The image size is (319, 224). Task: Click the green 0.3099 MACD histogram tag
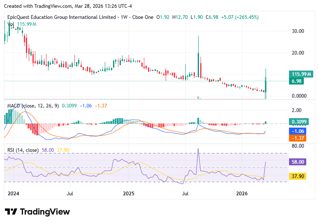click(x=300, y=122)
